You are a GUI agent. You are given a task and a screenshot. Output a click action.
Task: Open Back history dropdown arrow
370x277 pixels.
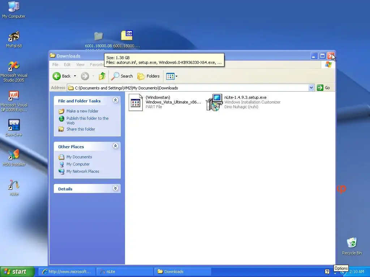75,76
